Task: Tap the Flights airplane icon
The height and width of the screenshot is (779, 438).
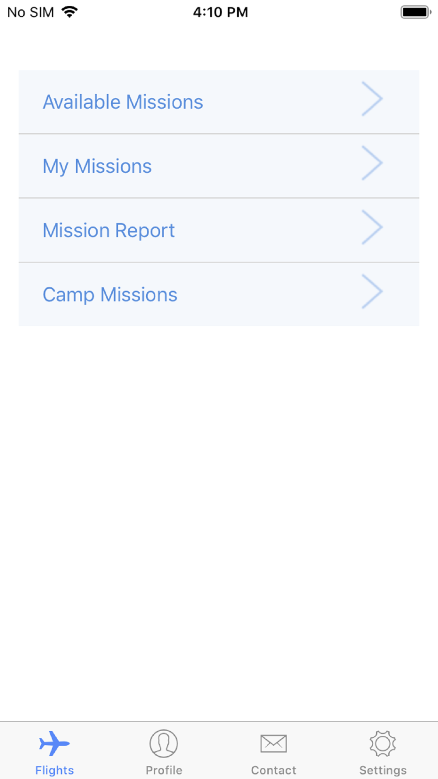Action: pyautogui.click(x=54, y=743)
